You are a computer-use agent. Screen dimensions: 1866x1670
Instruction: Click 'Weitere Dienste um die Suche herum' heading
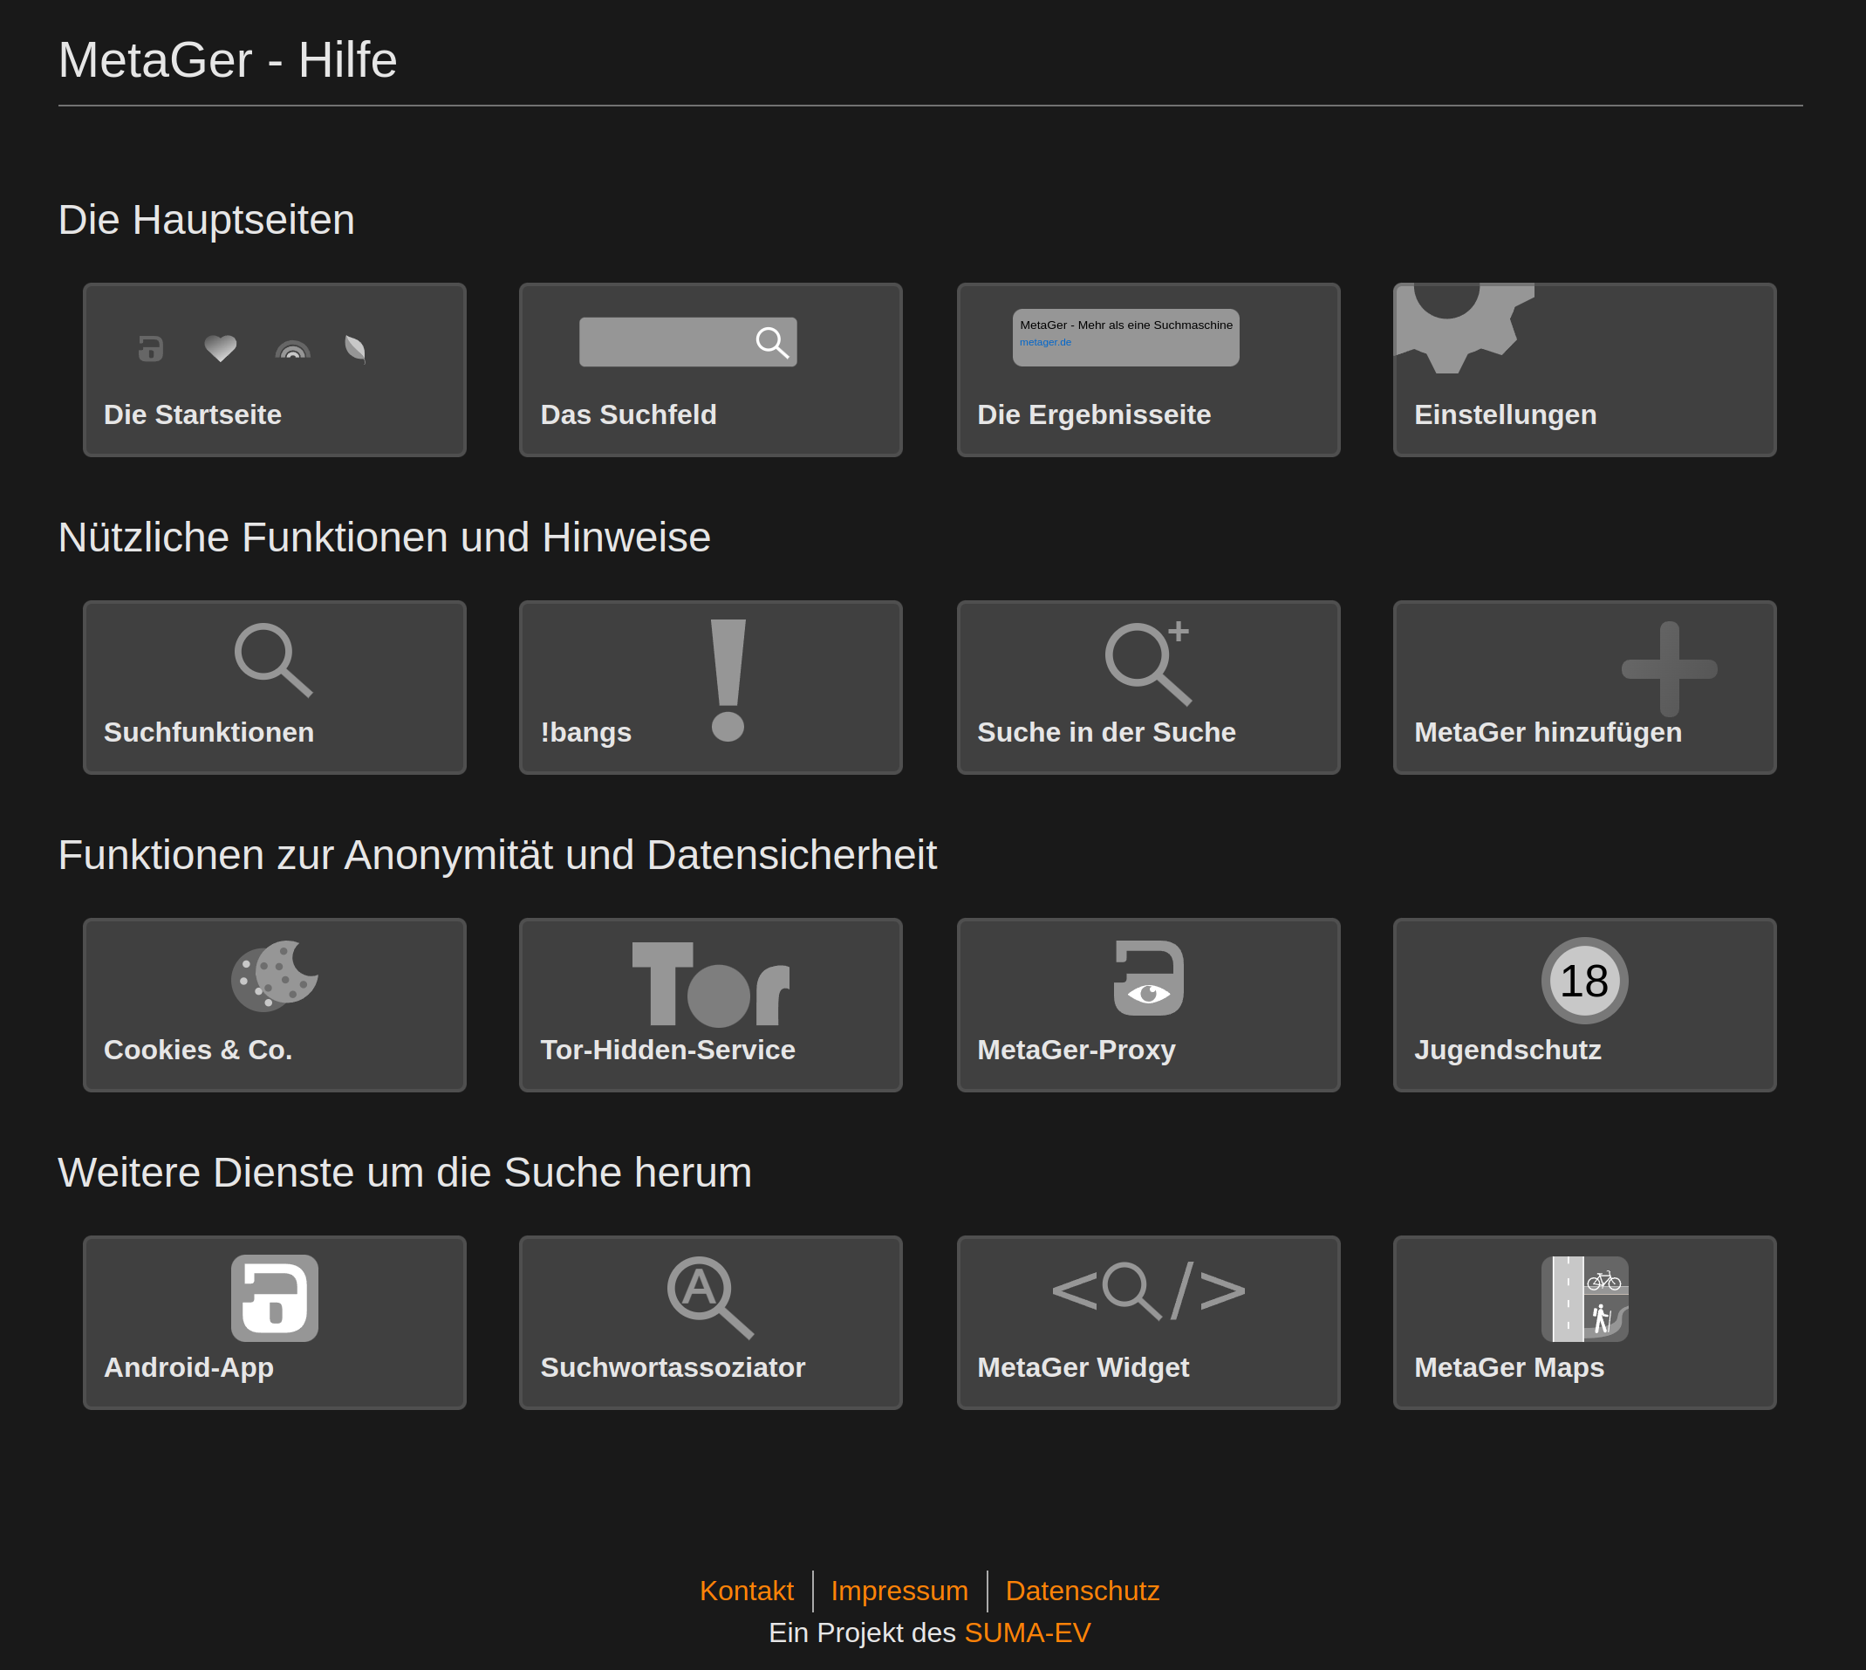(x=405, y=1173)
